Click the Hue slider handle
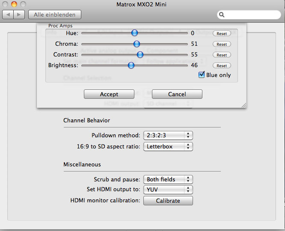 coord(134,33)
